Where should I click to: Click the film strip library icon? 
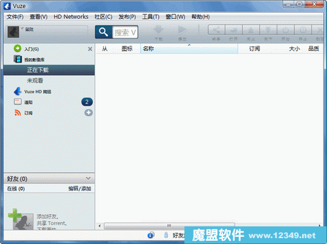pyautogui.click(x=18, y=59)
